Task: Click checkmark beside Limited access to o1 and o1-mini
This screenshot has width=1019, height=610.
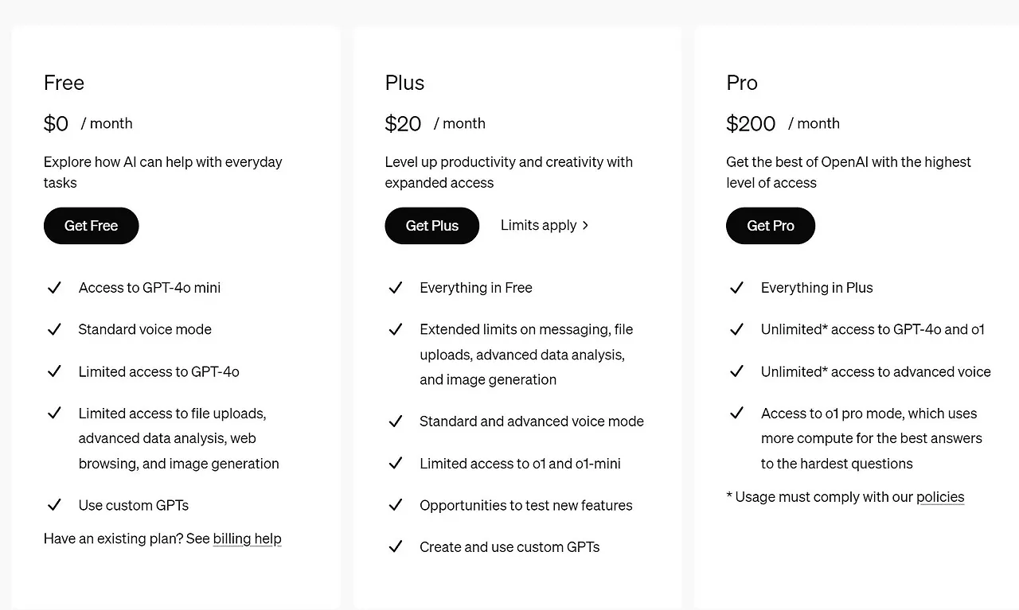Action: point(396,463)
